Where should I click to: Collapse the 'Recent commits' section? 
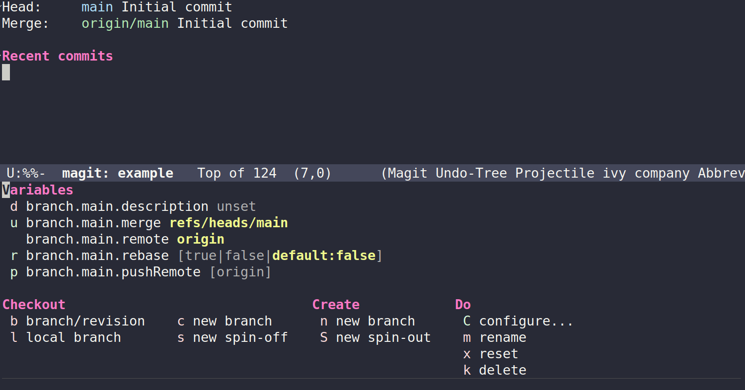(58, 56)
